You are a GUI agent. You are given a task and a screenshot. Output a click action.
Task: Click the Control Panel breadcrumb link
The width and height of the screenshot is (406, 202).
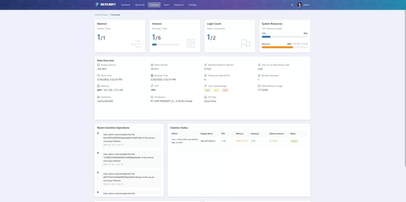point(101,15)
